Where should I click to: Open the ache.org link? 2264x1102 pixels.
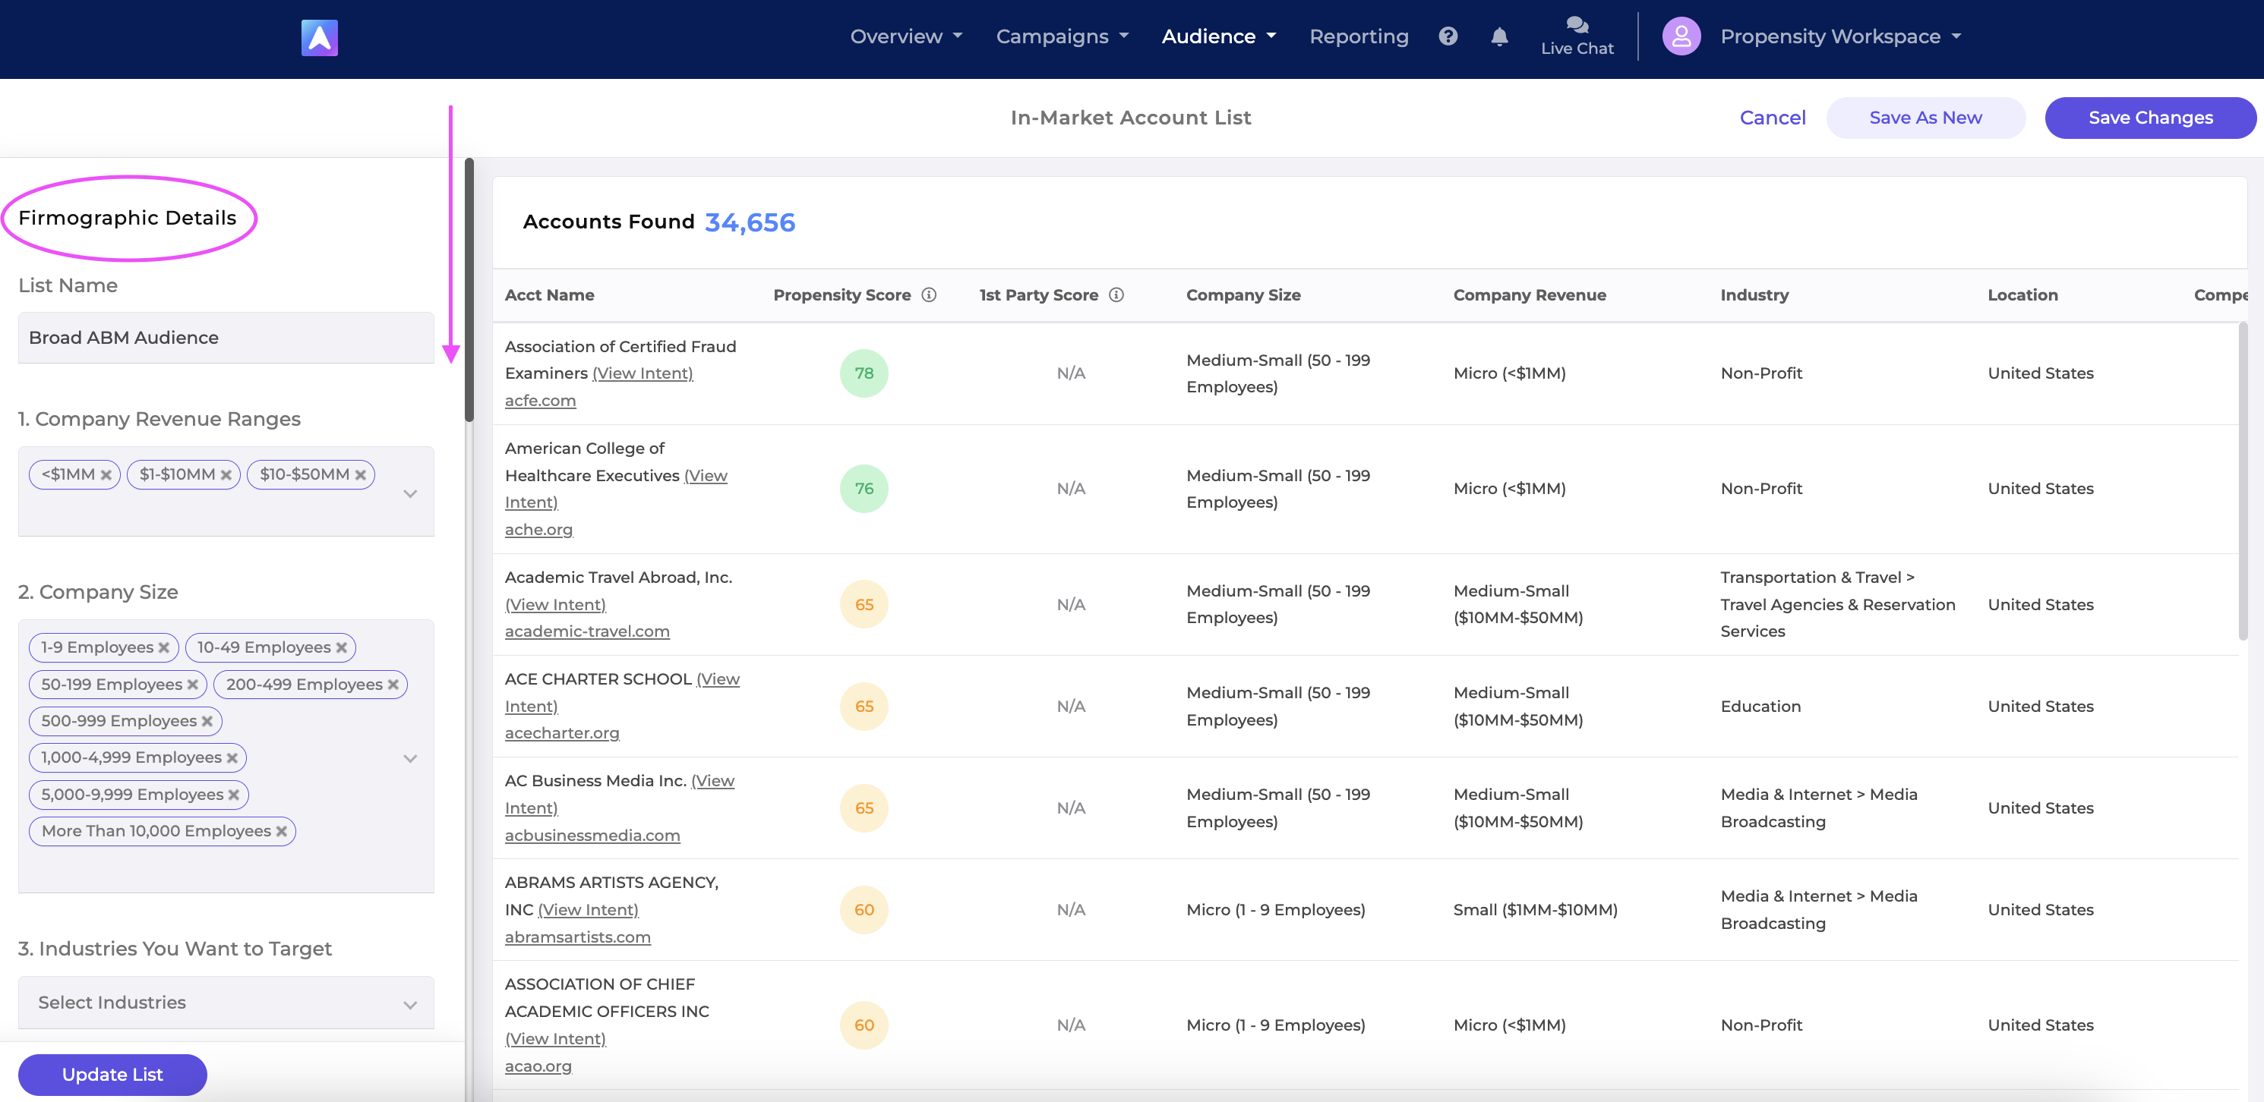point(538,531)
